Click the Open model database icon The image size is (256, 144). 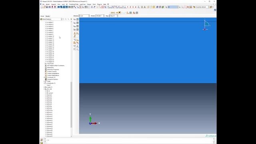tap(44, 7)
